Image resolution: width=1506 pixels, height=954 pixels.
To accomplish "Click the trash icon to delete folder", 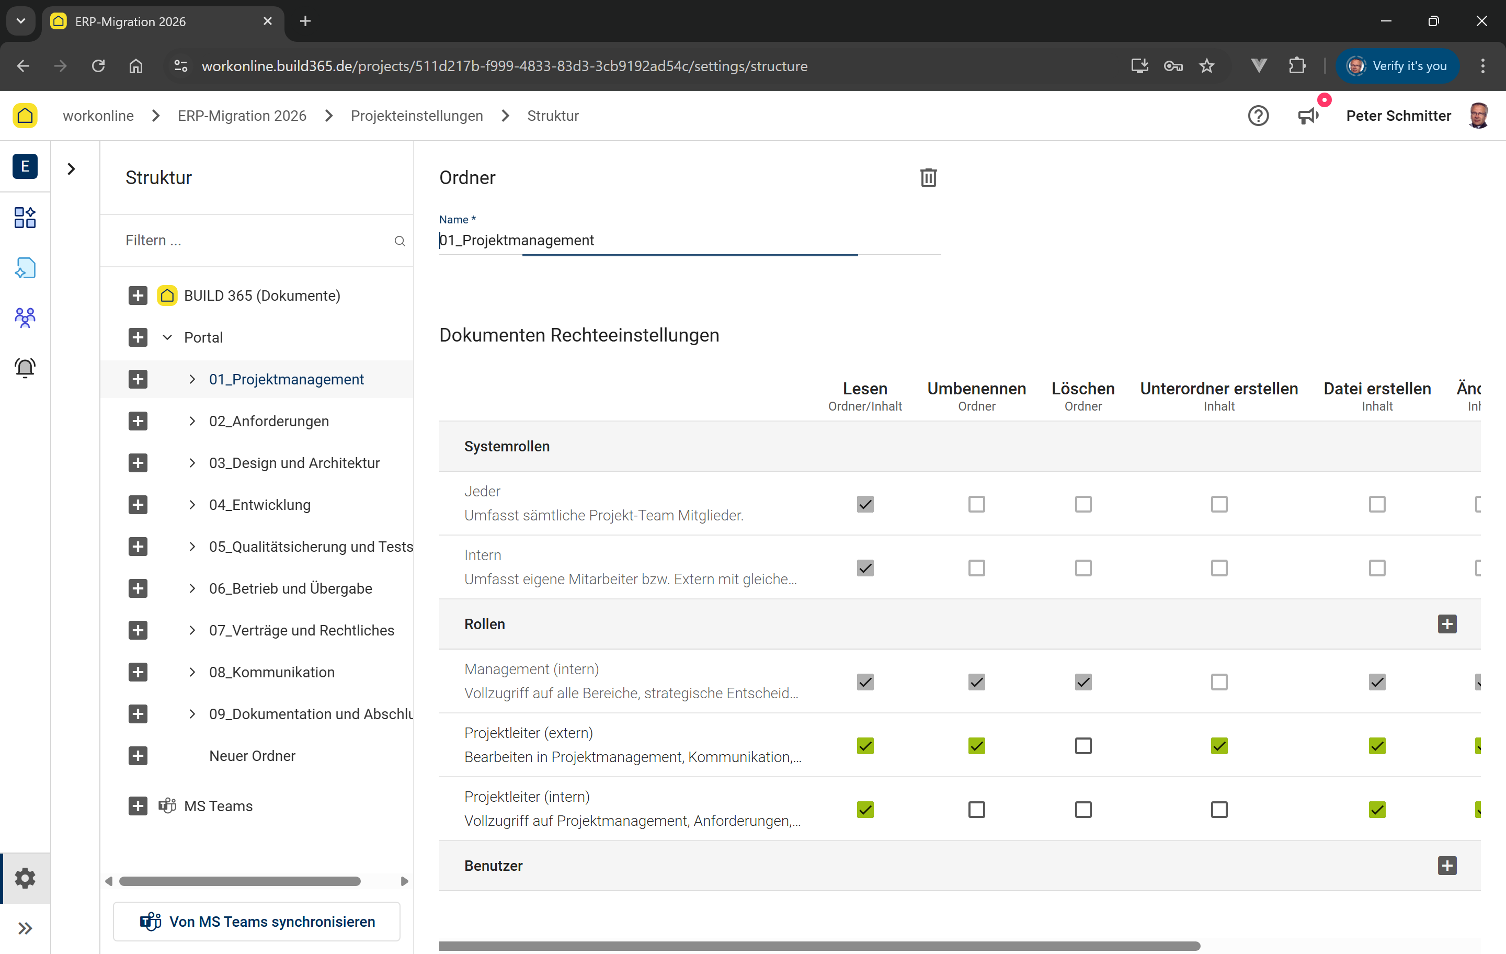I will [928, 178].
